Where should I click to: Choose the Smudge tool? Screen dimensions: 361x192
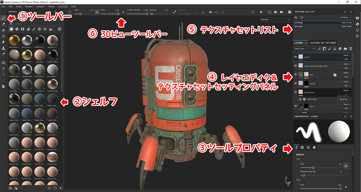point(3,42)
